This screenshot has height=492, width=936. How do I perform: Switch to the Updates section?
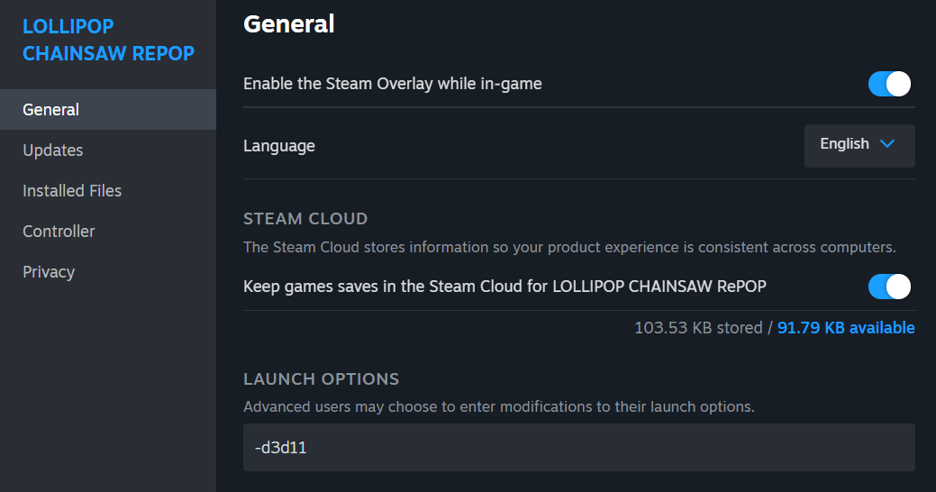pos(53,150)
